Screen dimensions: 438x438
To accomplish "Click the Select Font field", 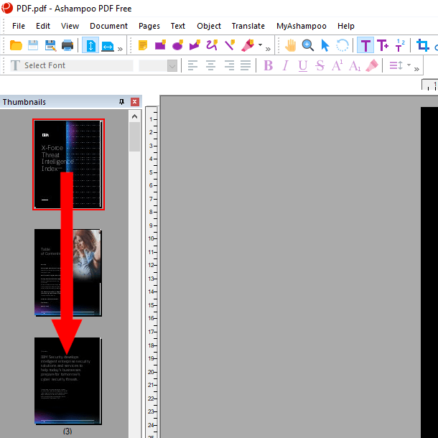I will point(72,65).
